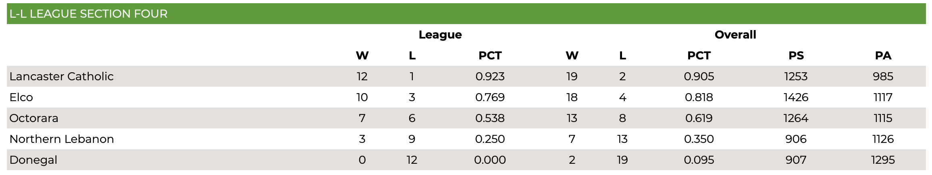Image resolution: width=932 pixels, height=175 pixels.
Task: Click Octorara's 0.619 overall percentage
Action: 699,118
